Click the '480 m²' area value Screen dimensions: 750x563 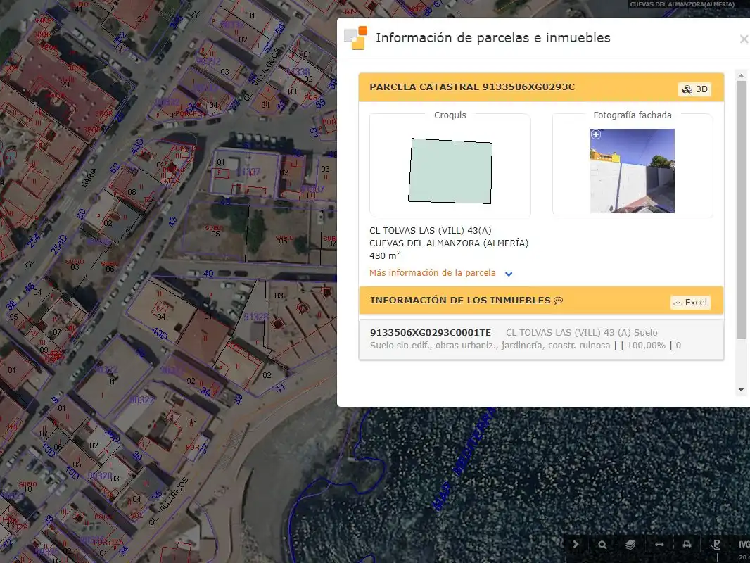point(385,255)
